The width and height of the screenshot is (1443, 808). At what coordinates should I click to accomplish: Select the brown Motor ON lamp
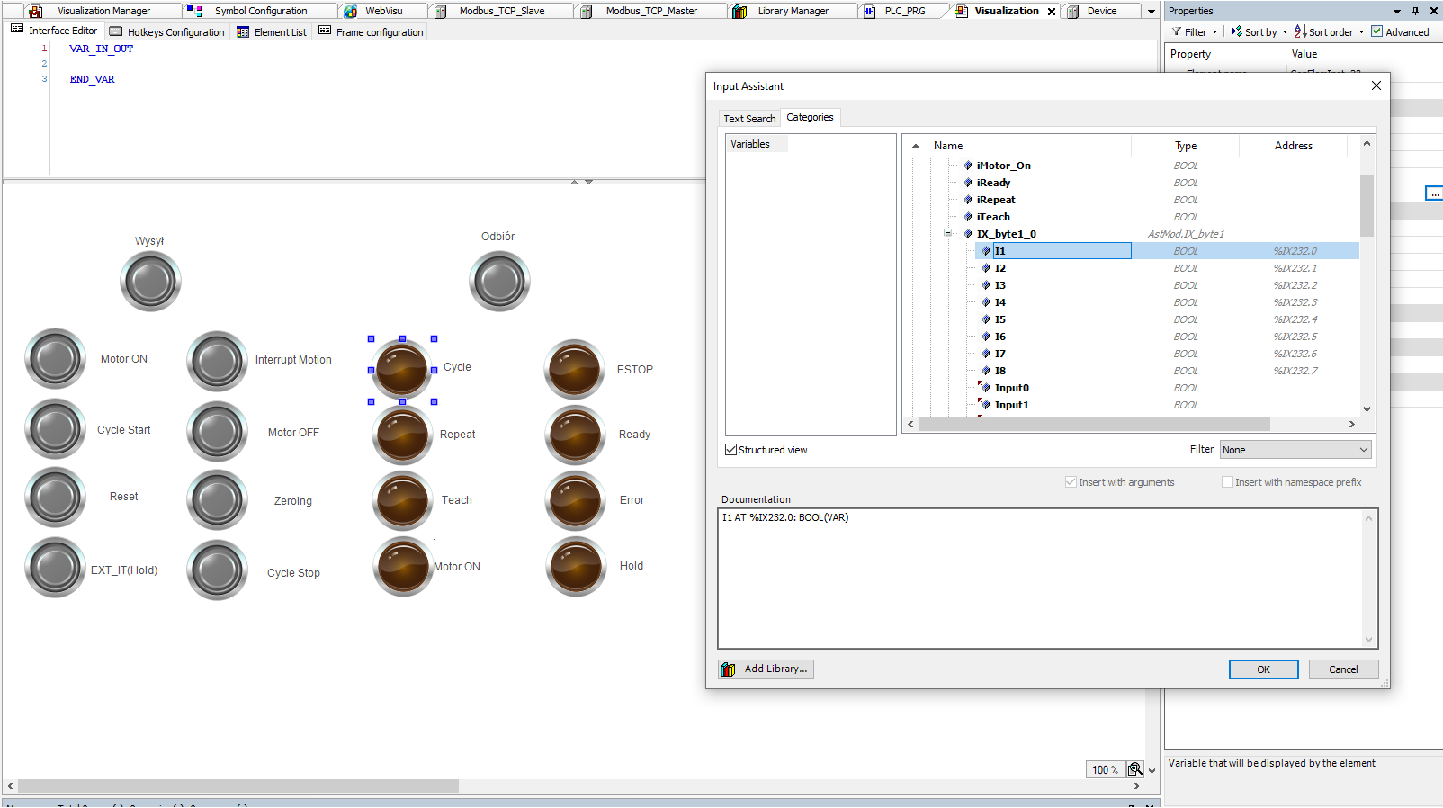pos(403,567)
